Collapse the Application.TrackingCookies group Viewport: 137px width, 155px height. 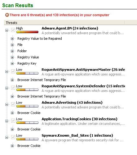pos(7,121)
